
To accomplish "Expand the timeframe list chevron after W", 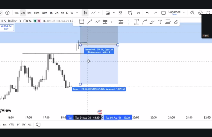I will [x=77, y=13].
